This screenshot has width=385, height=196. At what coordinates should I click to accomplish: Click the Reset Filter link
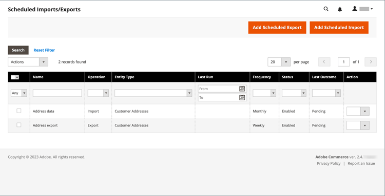click(44, 50)
